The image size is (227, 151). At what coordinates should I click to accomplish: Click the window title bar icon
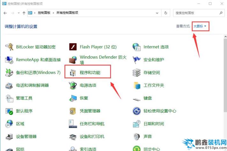[4, 4]
